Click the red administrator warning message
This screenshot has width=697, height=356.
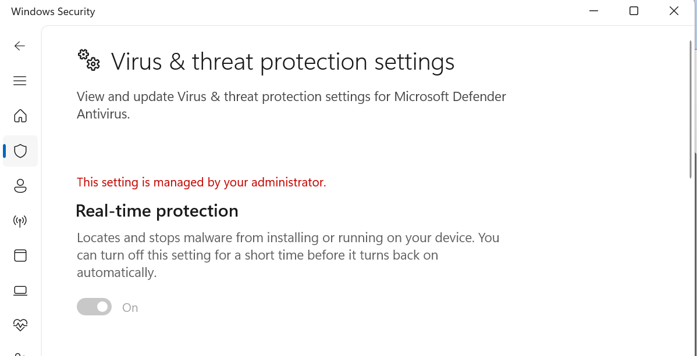click(x=201, y=182)
